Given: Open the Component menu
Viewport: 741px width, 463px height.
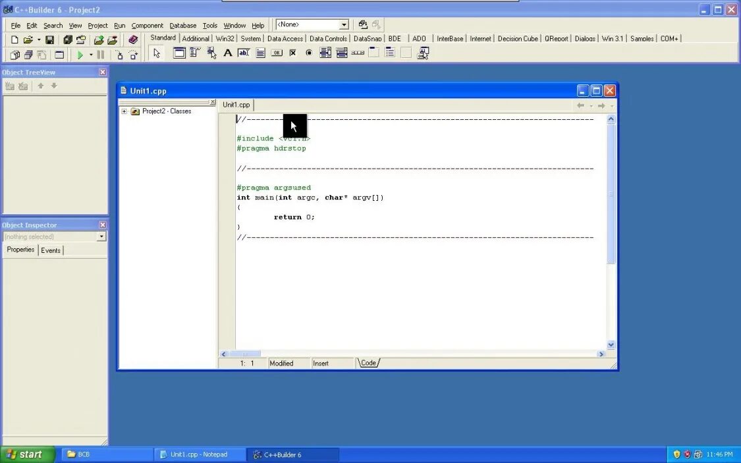Looking at the screenshot, I should point(147,26).
